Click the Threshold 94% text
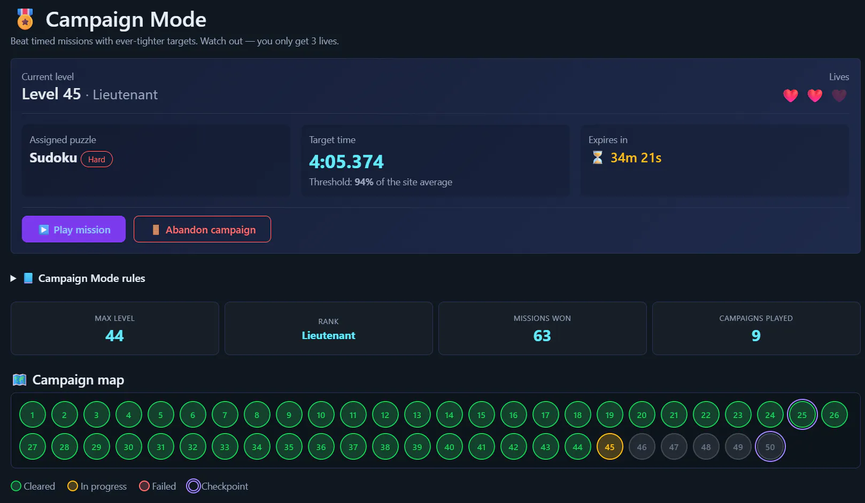The image size is (865, 503). pyautogui.click(x=381, y=182)
